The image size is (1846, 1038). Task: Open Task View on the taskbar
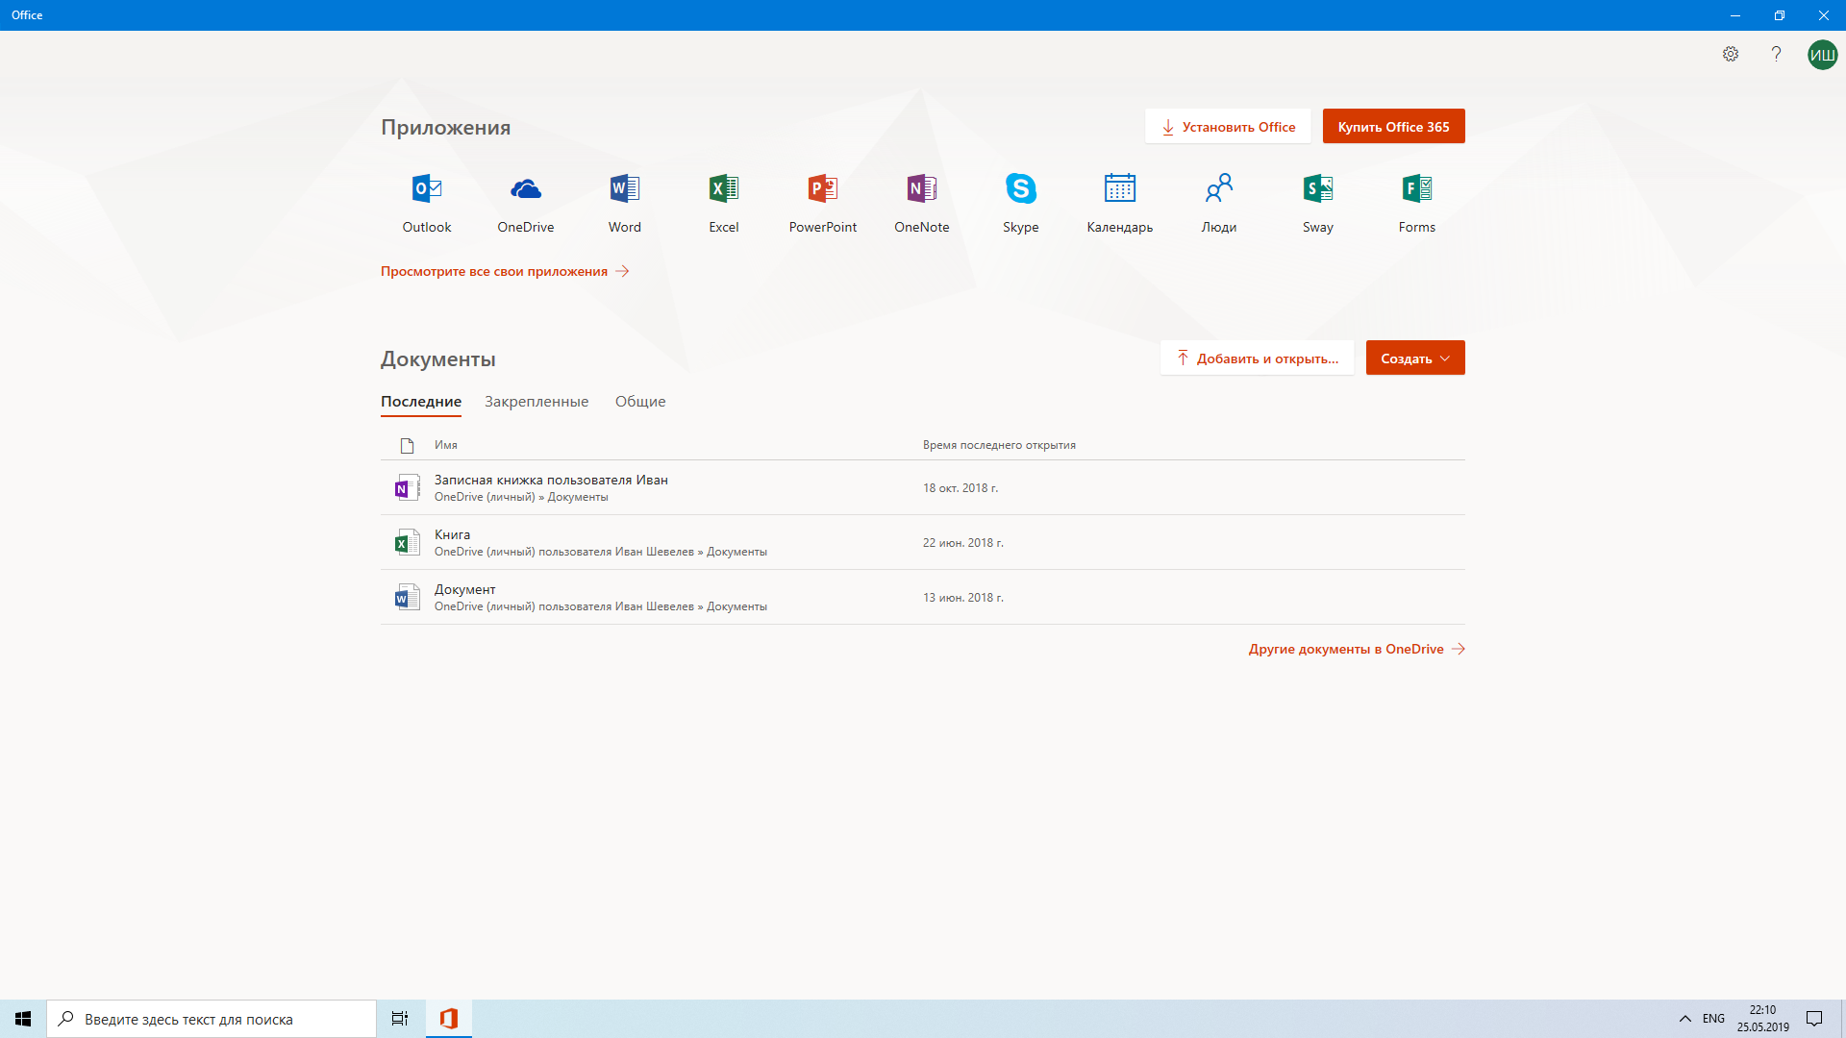[400, 1019]
